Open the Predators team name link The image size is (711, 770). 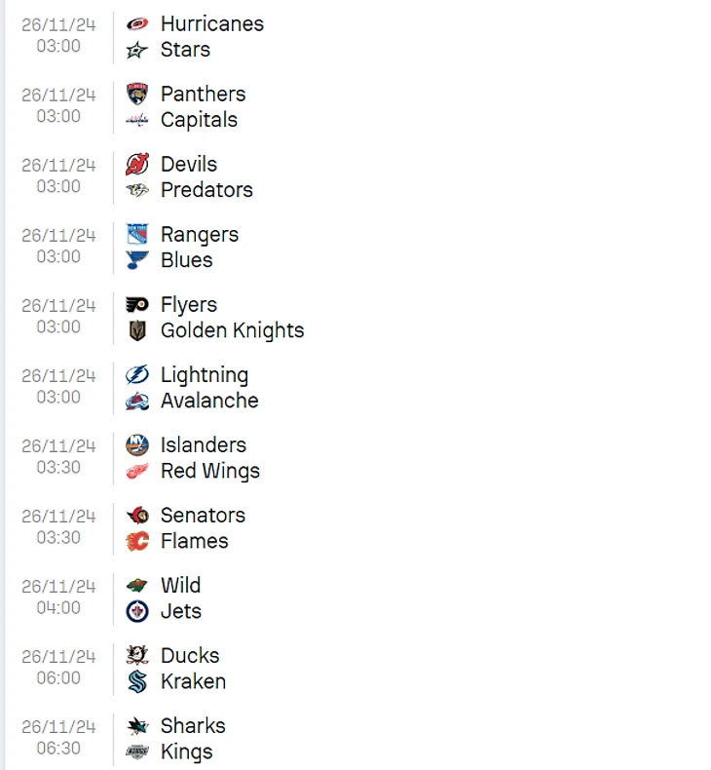pyautogui.click(x=206, y=190)
